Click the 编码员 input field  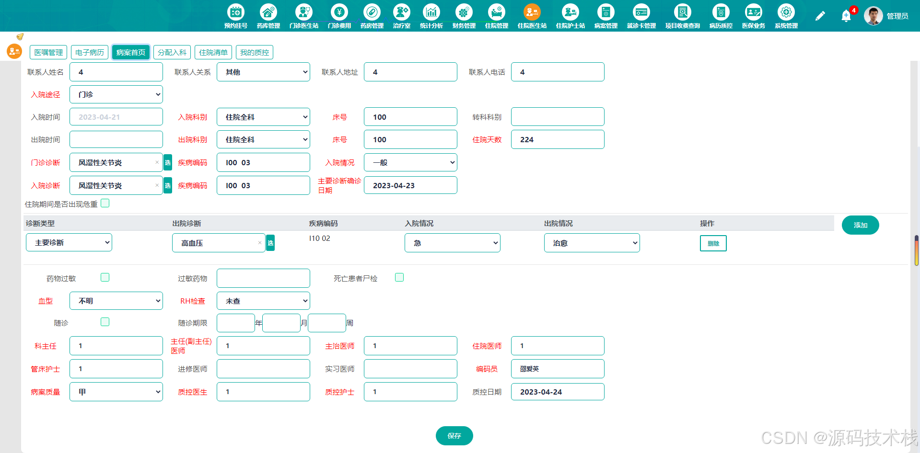pyautogui.click(x=558, y=369)
